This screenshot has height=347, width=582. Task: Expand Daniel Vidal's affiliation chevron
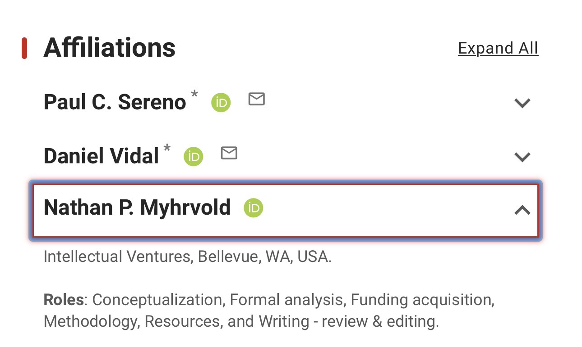pos(522,157)
